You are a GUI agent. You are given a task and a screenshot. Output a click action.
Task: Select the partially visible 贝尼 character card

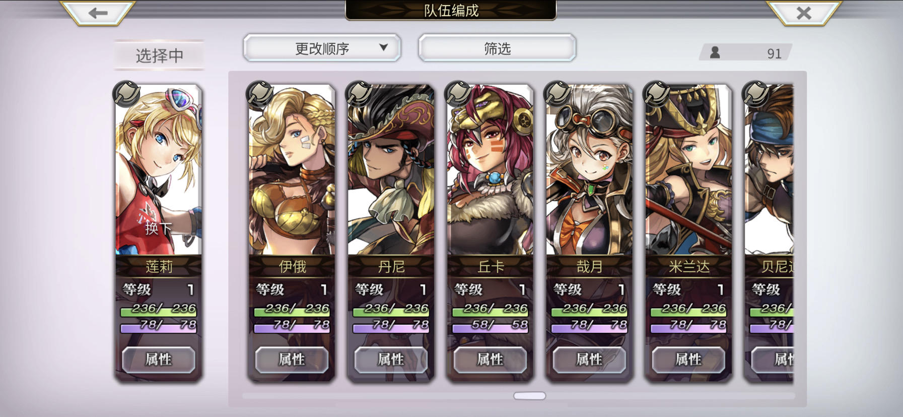(x=769, y=233)
